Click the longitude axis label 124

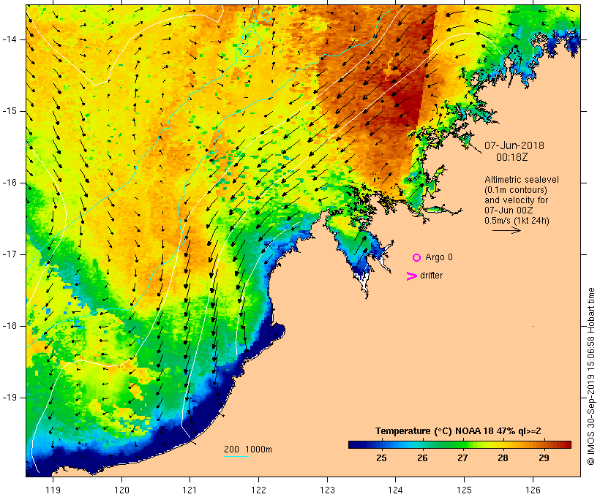point(396,490)
